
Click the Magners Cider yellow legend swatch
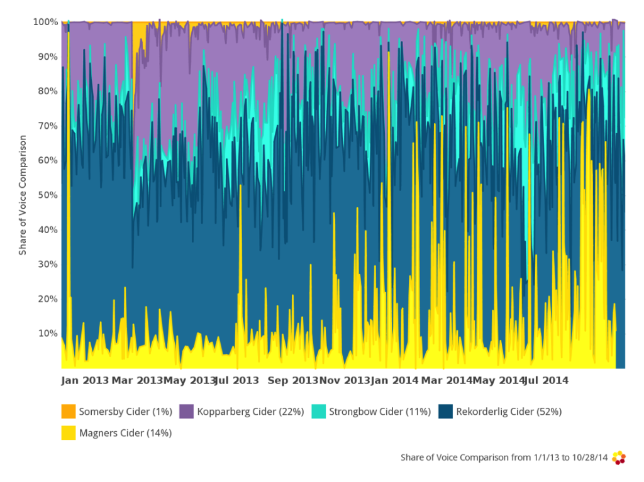click(x=69, y=433)
